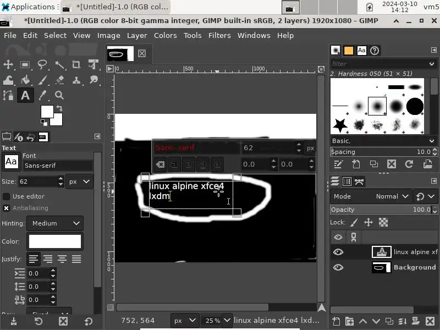
Task: Select the Clone tool
Action: 76,80
